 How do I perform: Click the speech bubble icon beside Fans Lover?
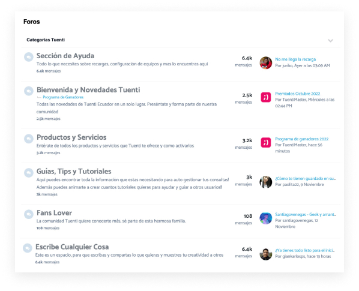pyautogui.click(x=29, y=214)
